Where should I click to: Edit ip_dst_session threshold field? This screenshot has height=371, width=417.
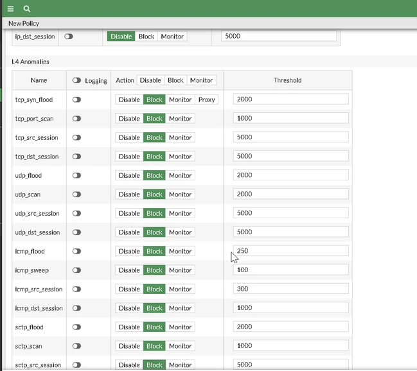(x=279, y=36)
